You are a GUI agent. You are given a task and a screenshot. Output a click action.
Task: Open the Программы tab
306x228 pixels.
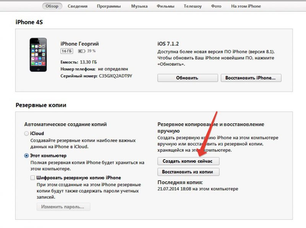click(109, 6)
